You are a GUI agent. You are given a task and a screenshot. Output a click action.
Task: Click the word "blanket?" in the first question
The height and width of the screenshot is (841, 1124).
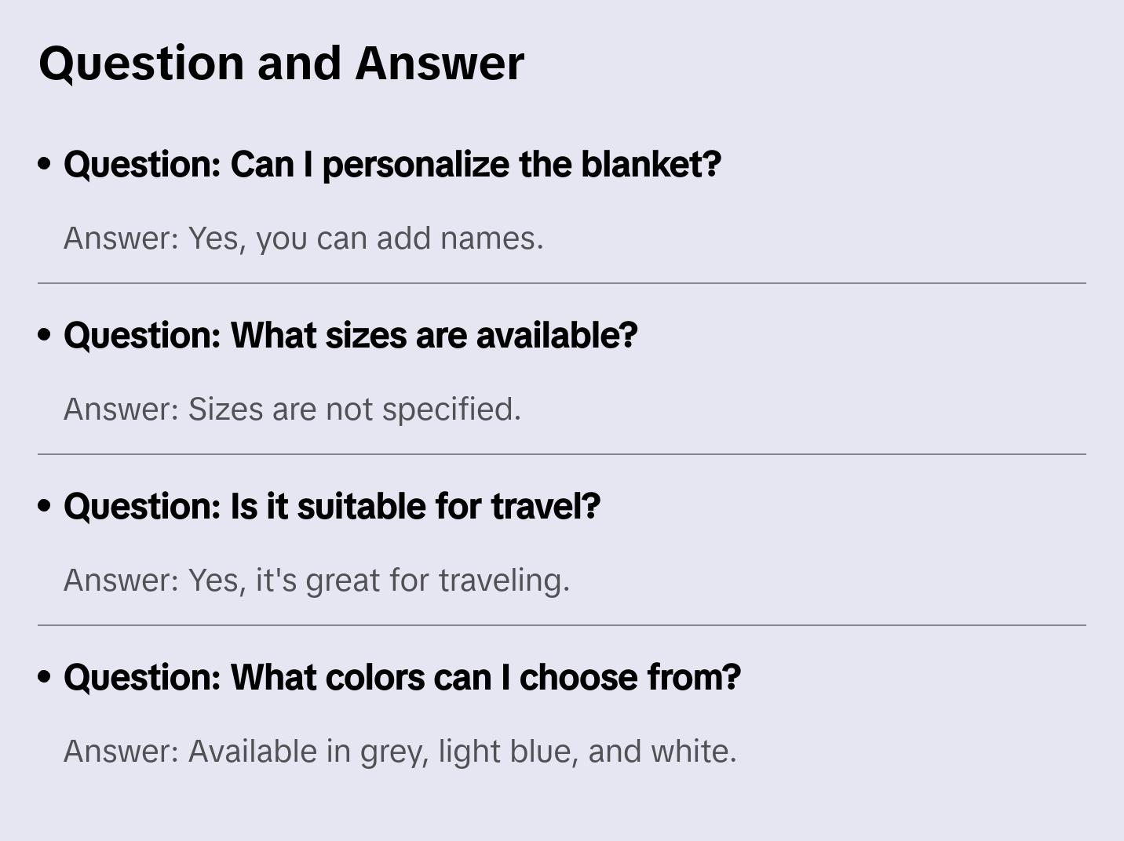click(x=651, y=164)
